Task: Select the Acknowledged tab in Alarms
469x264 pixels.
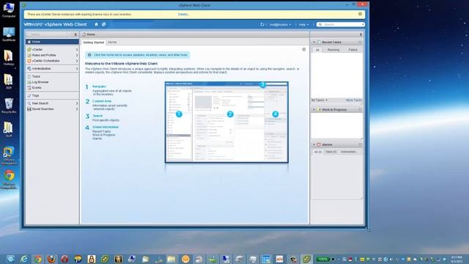Action: click(x=348, y=152)
